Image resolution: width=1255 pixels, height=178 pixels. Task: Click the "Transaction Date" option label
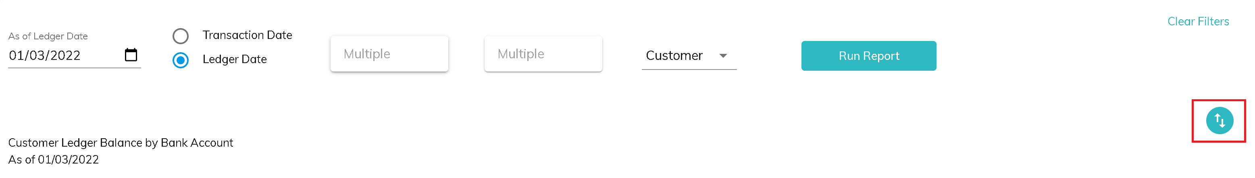pos(247,35)
